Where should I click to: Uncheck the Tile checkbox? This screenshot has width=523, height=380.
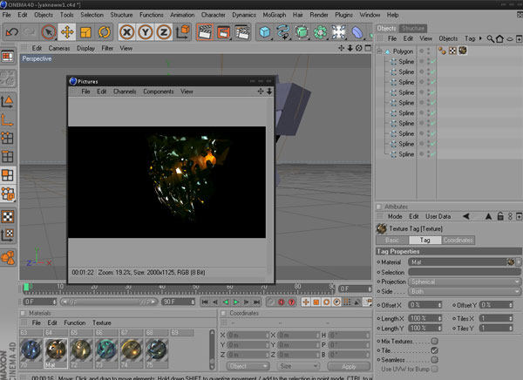click(x=434, y=350)
